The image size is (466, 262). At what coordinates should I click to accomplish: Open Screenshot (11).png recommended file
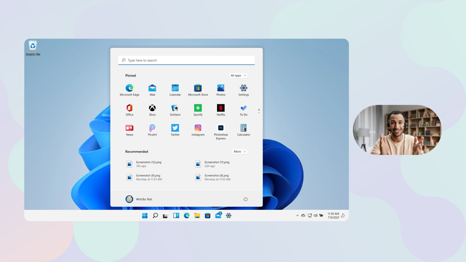[x=213, y=164]
